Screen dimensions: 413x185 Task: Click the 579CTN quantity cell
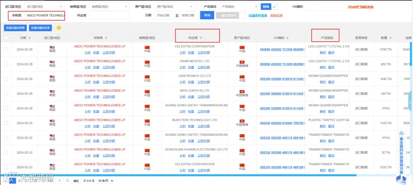pos(386,49)
